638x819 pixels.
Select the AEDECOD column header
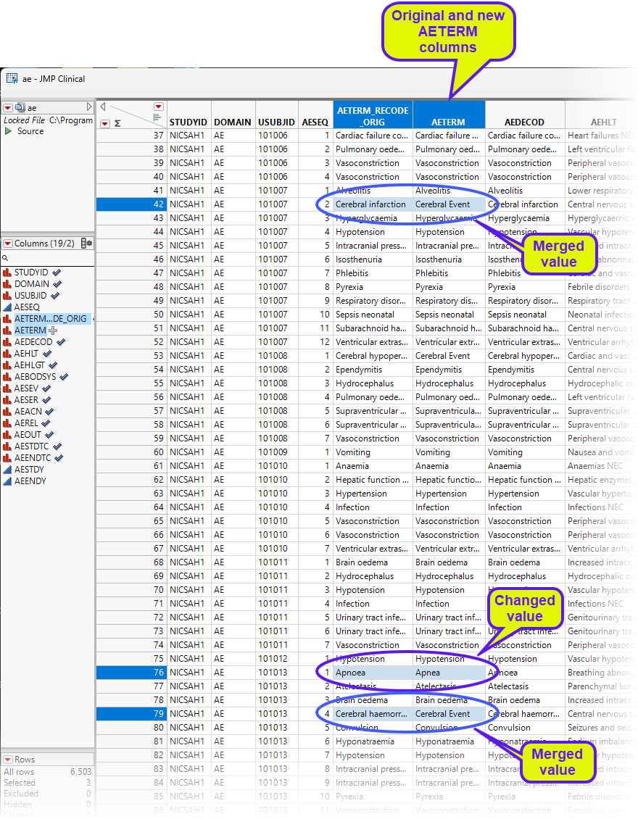pyautogui.click(x=523, y=122)
